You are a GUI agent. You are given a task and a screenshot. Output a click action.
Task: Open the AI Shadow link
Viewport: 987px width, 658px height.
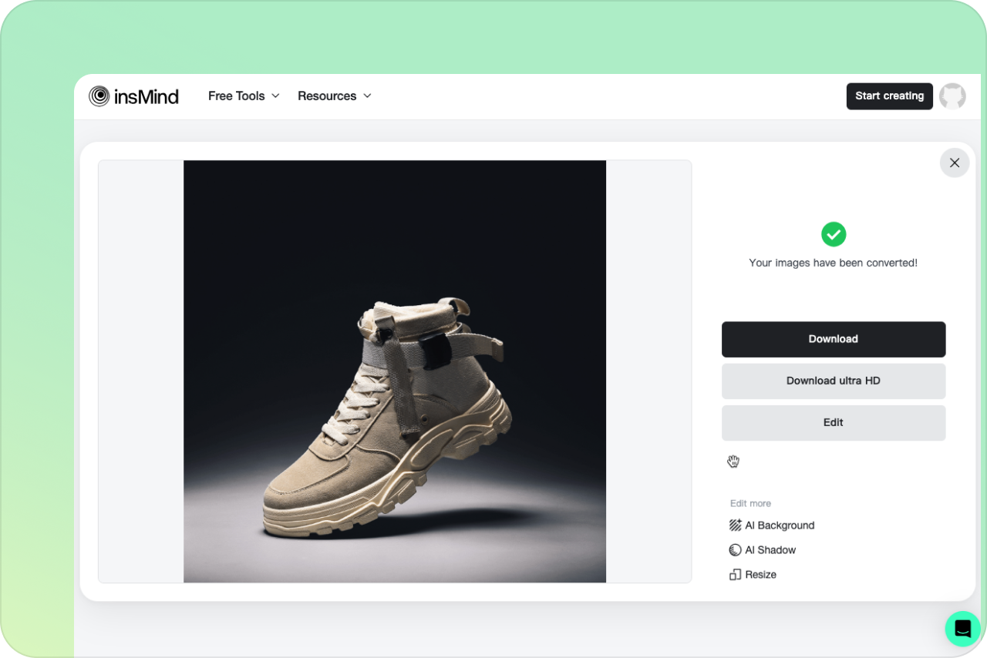pos(763,550)
